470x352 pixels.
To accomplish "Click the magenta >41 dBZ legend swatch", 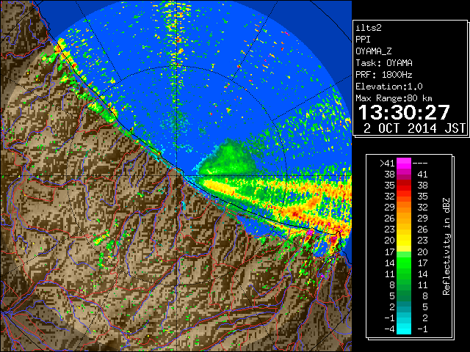I will 404,164.
